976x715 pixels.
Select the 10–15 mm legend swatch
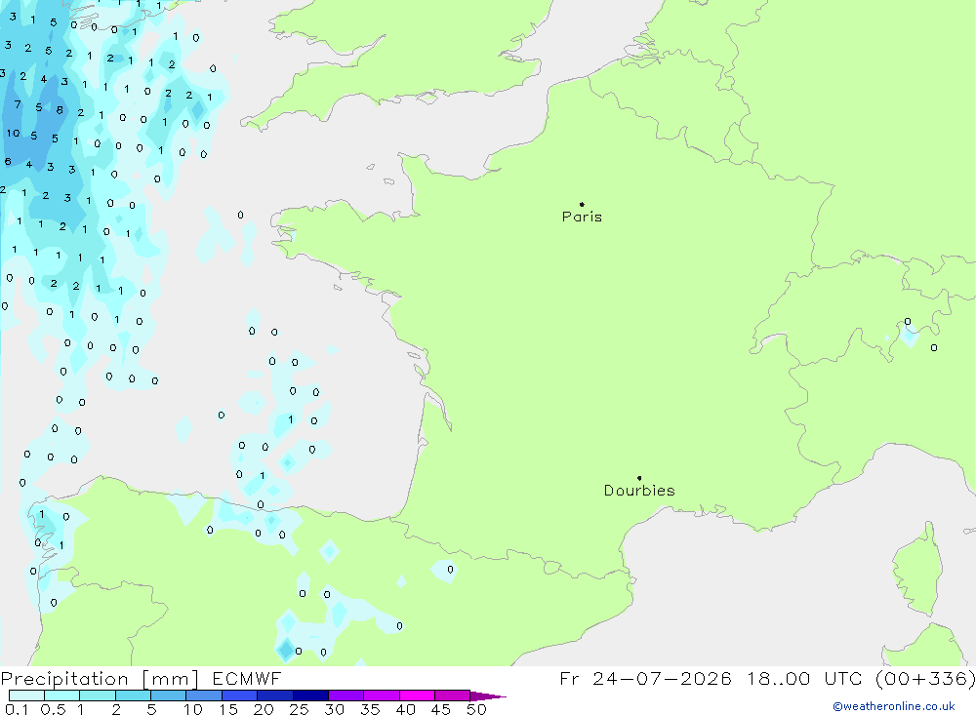click(x=204, y=695)
